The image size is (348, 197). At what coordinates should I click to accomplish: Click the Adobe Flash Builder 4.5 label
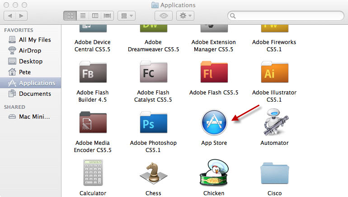coord(93,96)
